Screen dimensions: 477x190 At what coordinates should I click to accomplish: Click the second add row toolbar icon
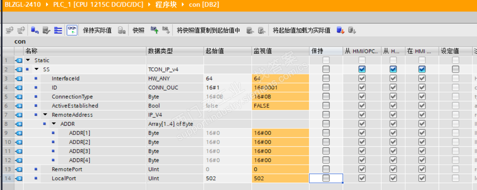(22, 30)
